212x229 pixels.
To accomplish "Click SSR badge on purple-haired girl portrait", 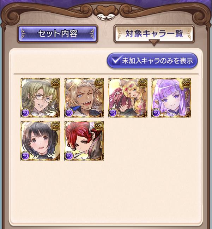I will coord(187,83).
